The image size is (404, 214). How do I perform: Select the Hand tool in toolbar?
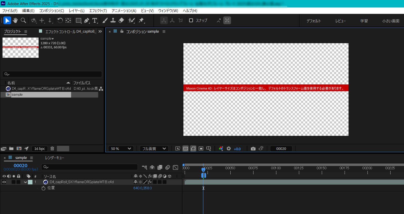tap(15, 20)
